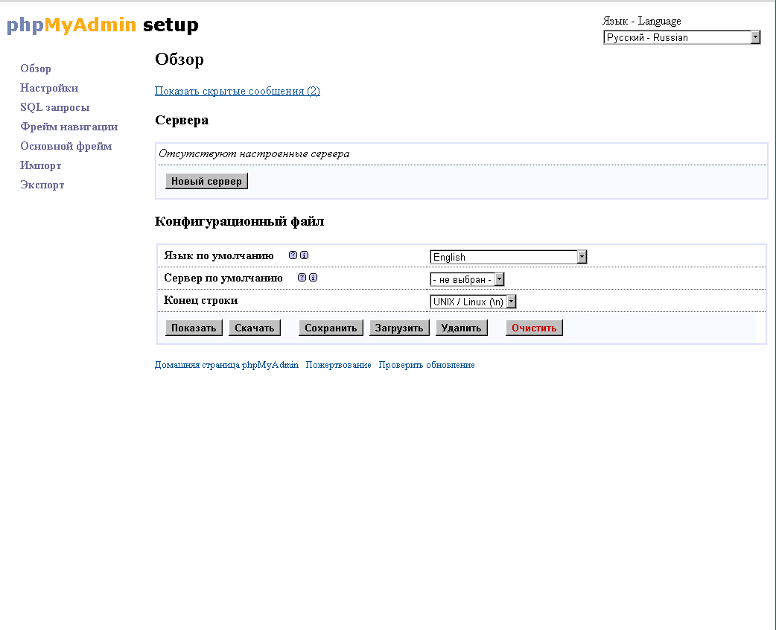Screen dimensions: 776x630
Task: Click the Показать скрытые сообщения (2) link
Action: [238, 91]
